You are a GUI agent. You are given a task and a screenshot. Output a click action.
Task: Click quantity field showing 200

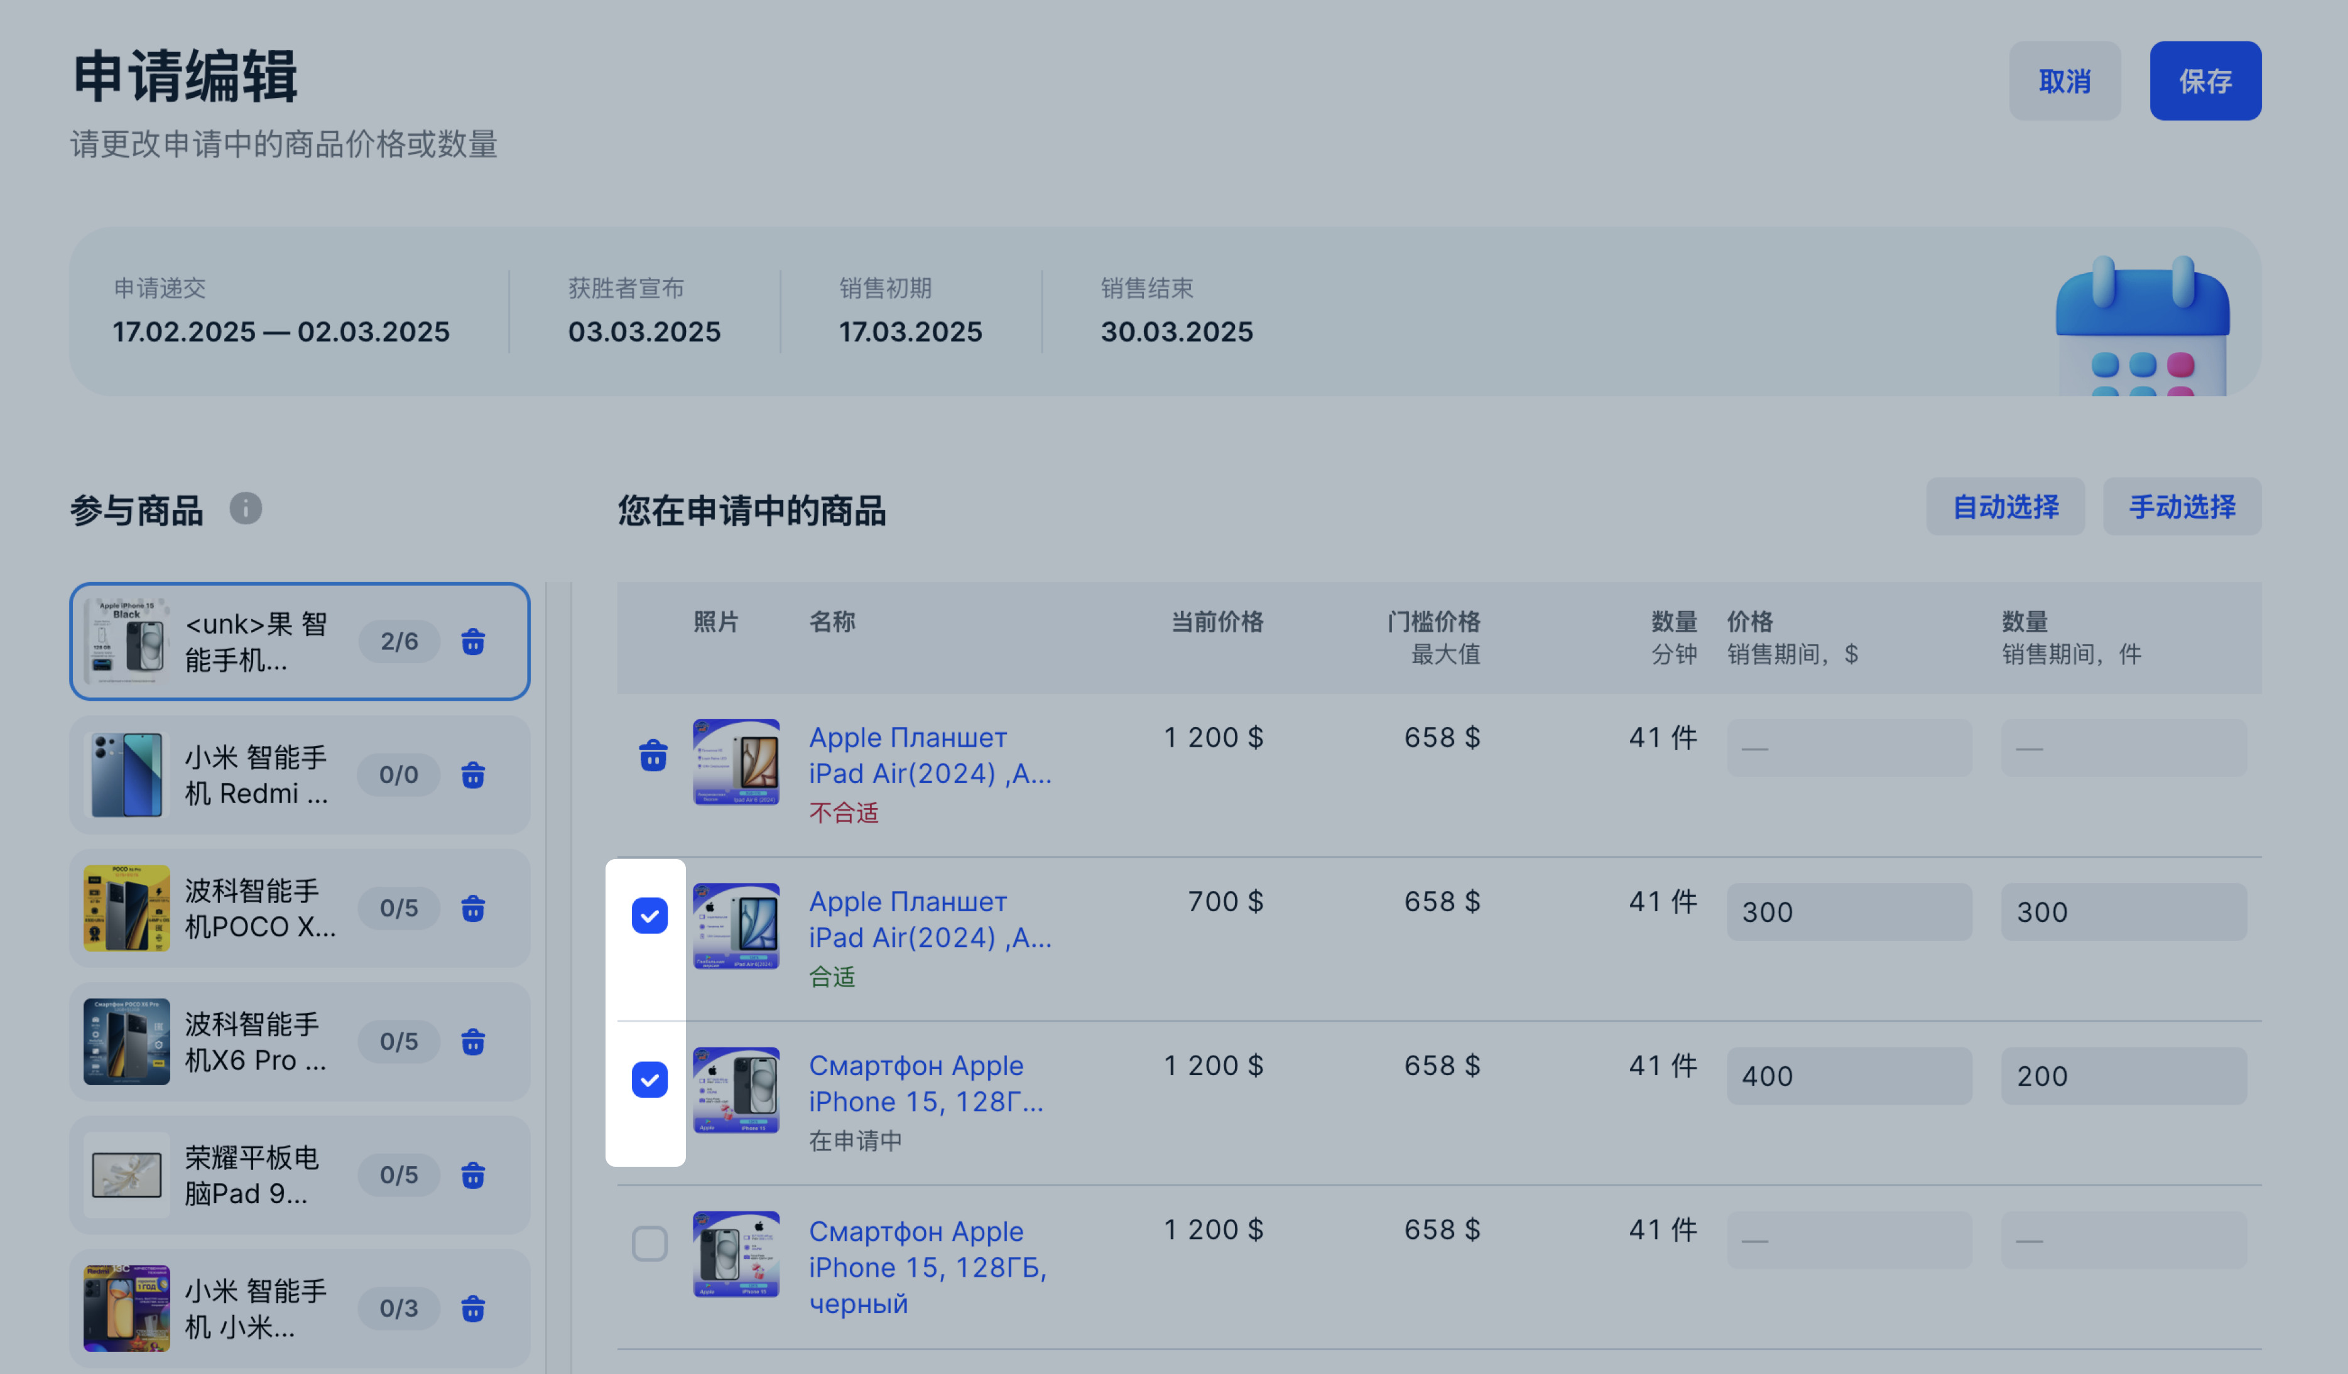(2122, 1076)
